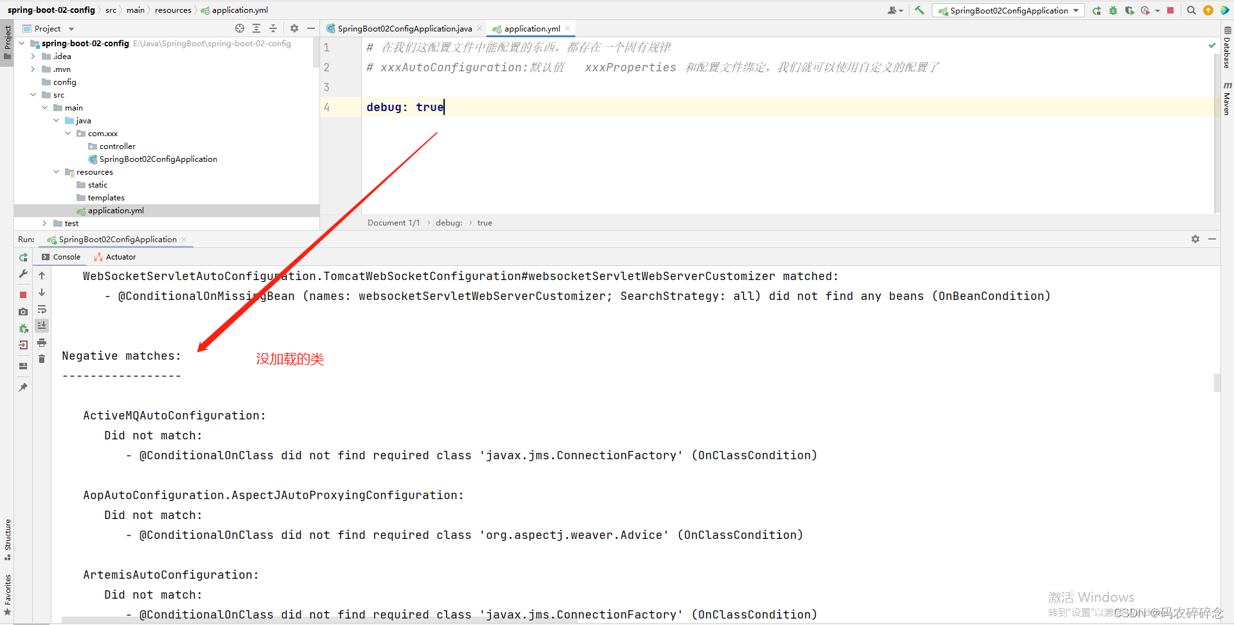Collapse the java folder
This screenshot has width=1234, height=625.
click(57, 120)
